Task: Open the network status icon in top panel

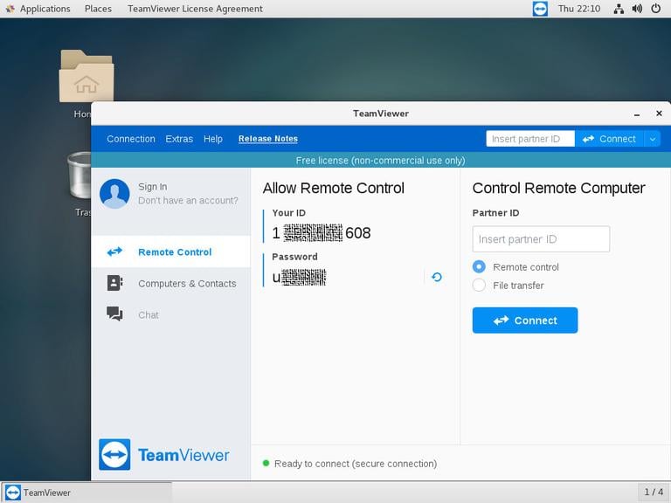Action: tap(619, 9)
